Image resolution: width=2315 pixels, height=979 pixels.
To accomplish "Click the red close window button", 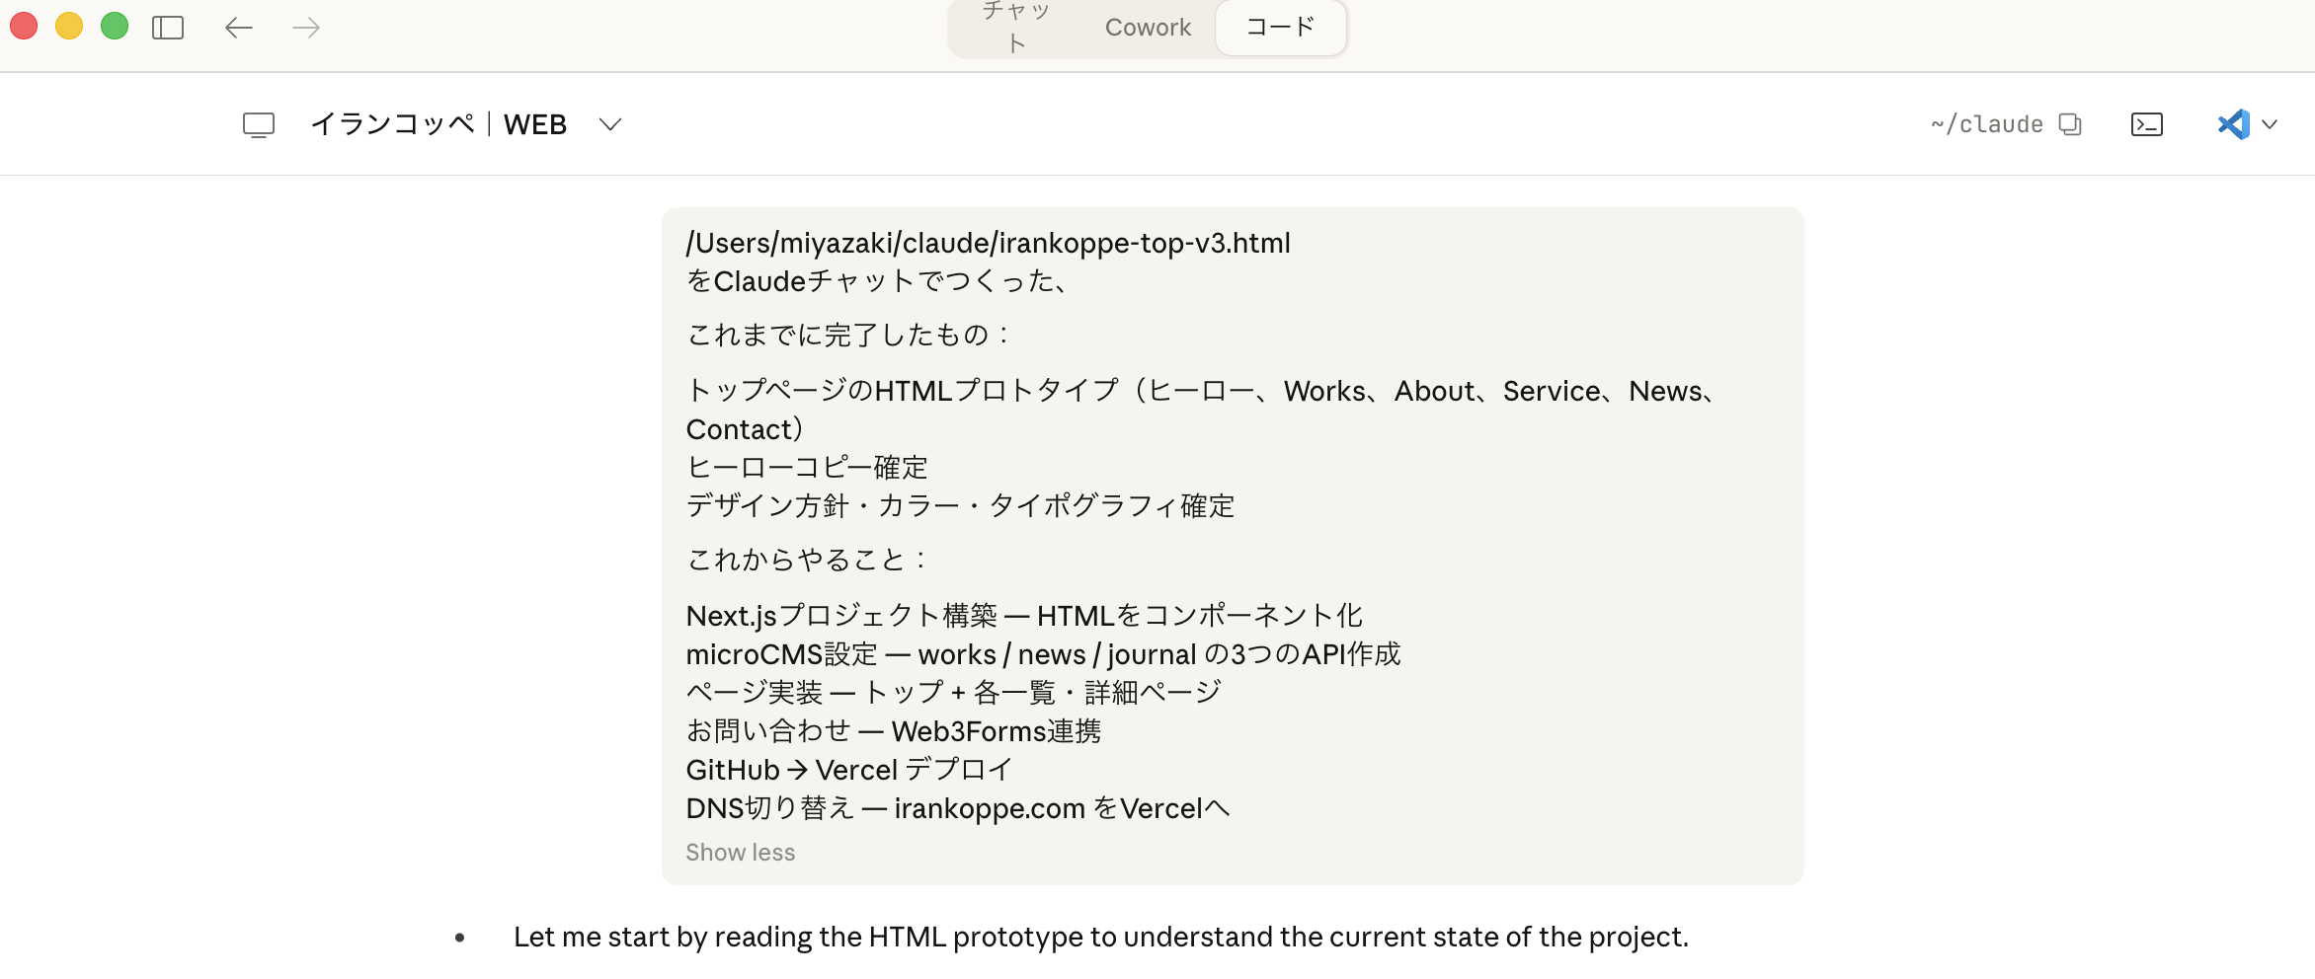I will point(24,26).
